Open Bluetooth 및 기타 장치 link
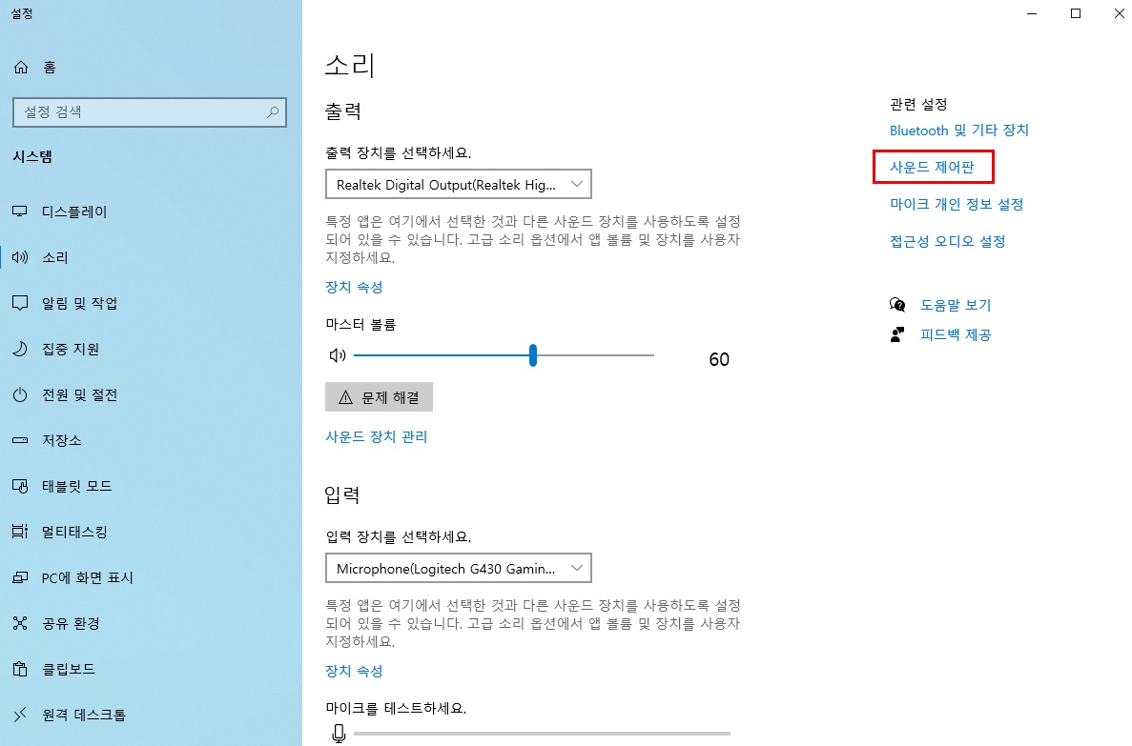The width and height of the screenshot is (1132, 746). 958,131
